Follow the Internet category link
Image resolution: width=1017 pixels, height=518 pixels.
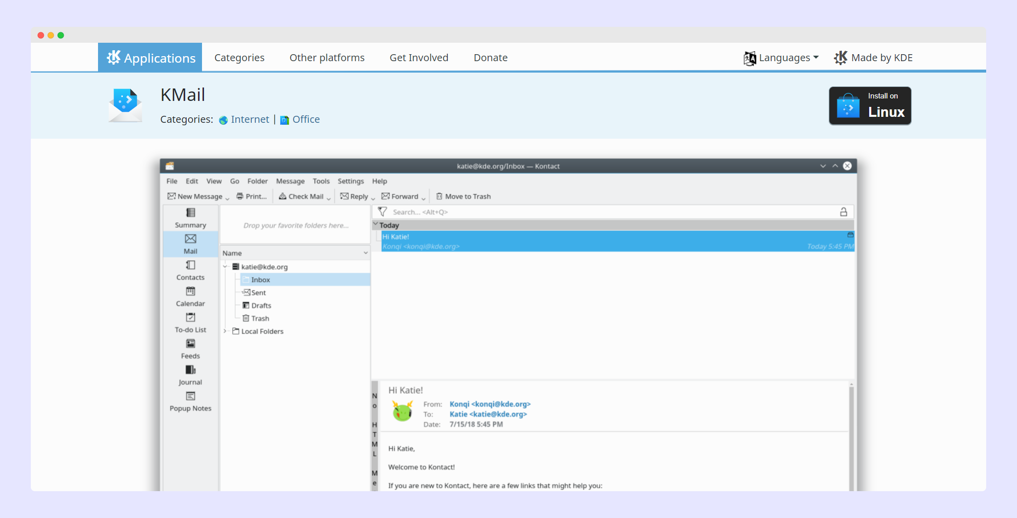249,120
